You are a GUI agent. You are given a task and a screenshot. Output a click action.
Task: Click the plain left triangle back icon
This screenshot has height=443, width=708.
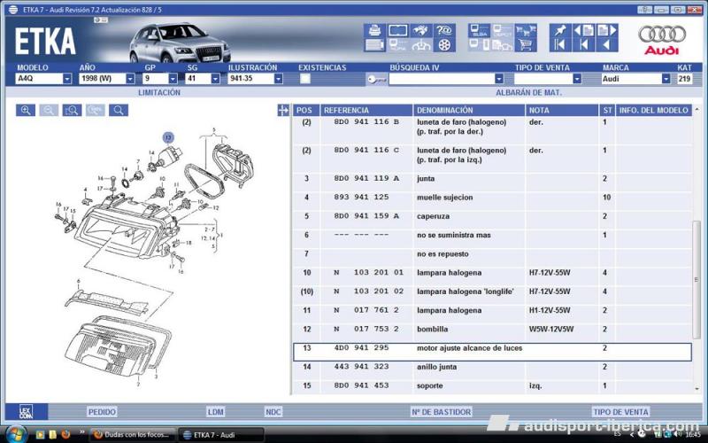pyautogui.click(x=607, y=45)
